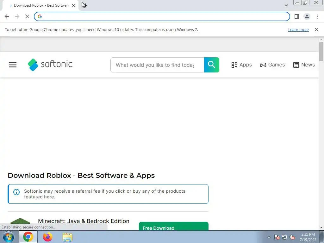Open the Windows Start menu
The image size is (324, 243).
pyautogui.click(x=9, y=237)
